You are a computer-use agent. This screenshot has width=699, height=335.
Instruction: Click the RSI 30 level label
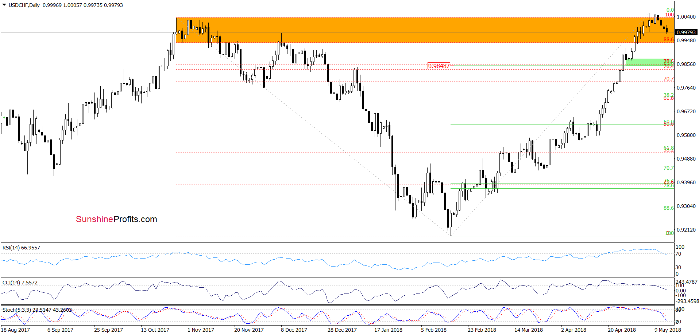point(678,267)
